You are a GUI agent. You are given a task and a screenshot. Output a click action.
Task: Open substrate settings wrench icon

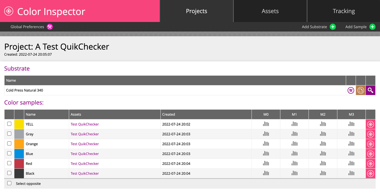pyautogui.click(x=351, y=91)
